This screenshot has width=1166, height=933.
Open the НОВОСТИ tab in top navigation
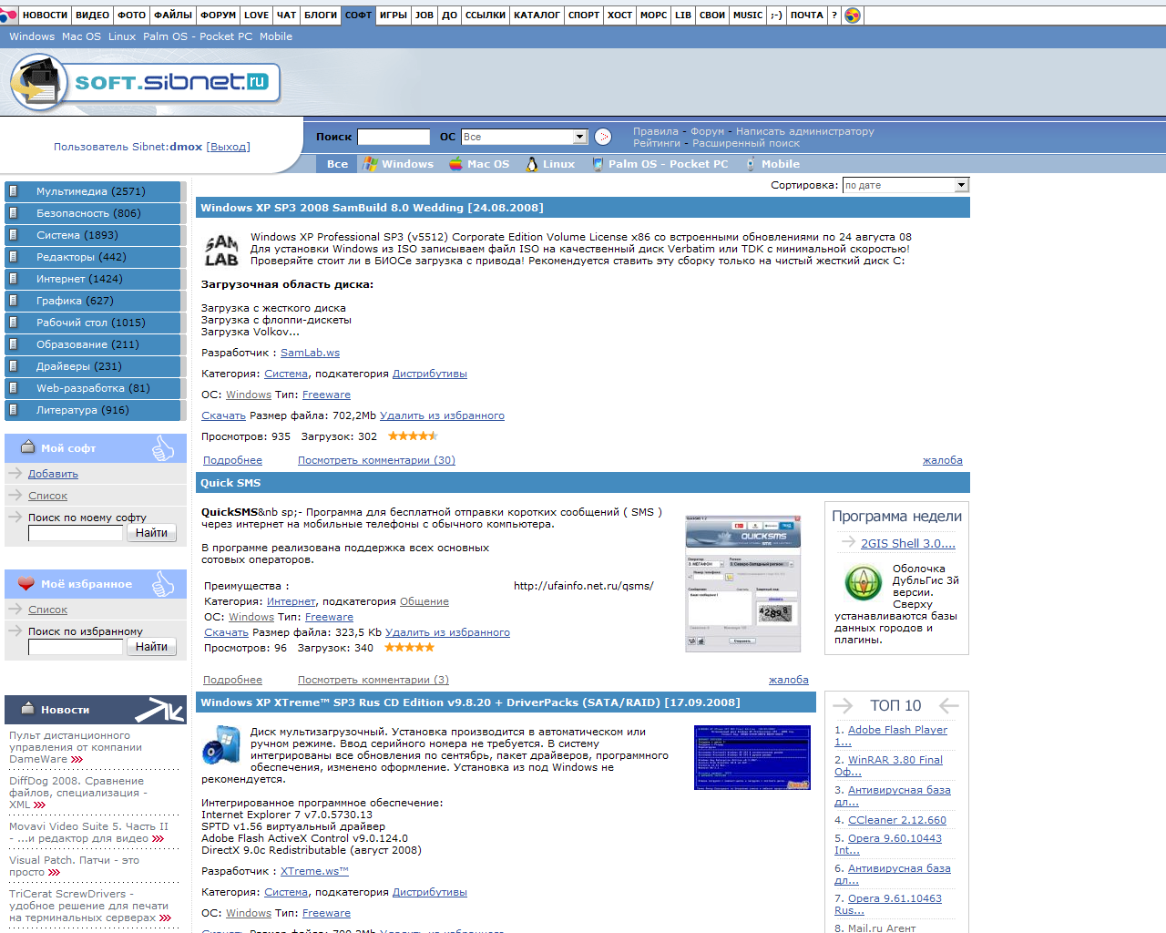(45, 15)
